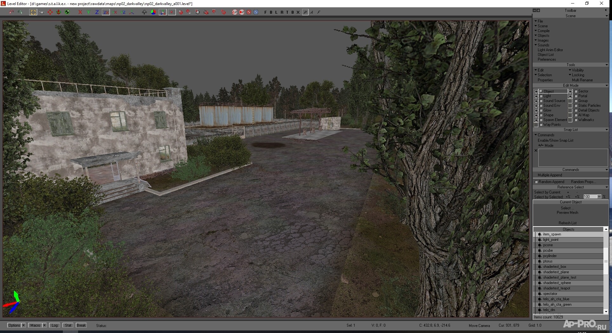612x333 pixels.
Task: Expand the Compile menu in Scene panel
Action: (543, 31)
